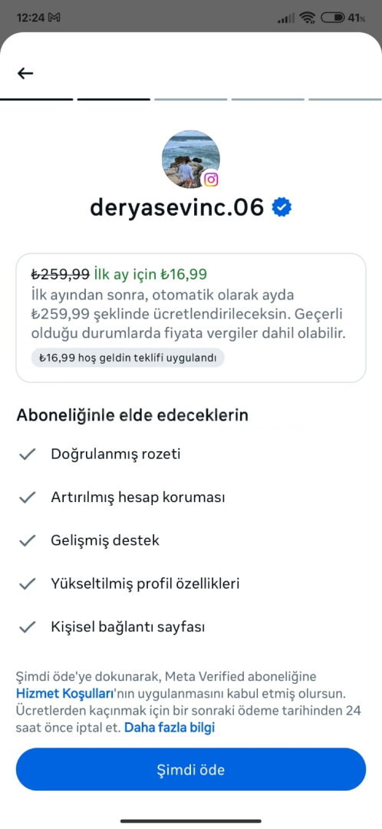Tap the checkmark beside Gelişmiş destek
The height and width of the screenshot is (829, 382).
[27, 540]
